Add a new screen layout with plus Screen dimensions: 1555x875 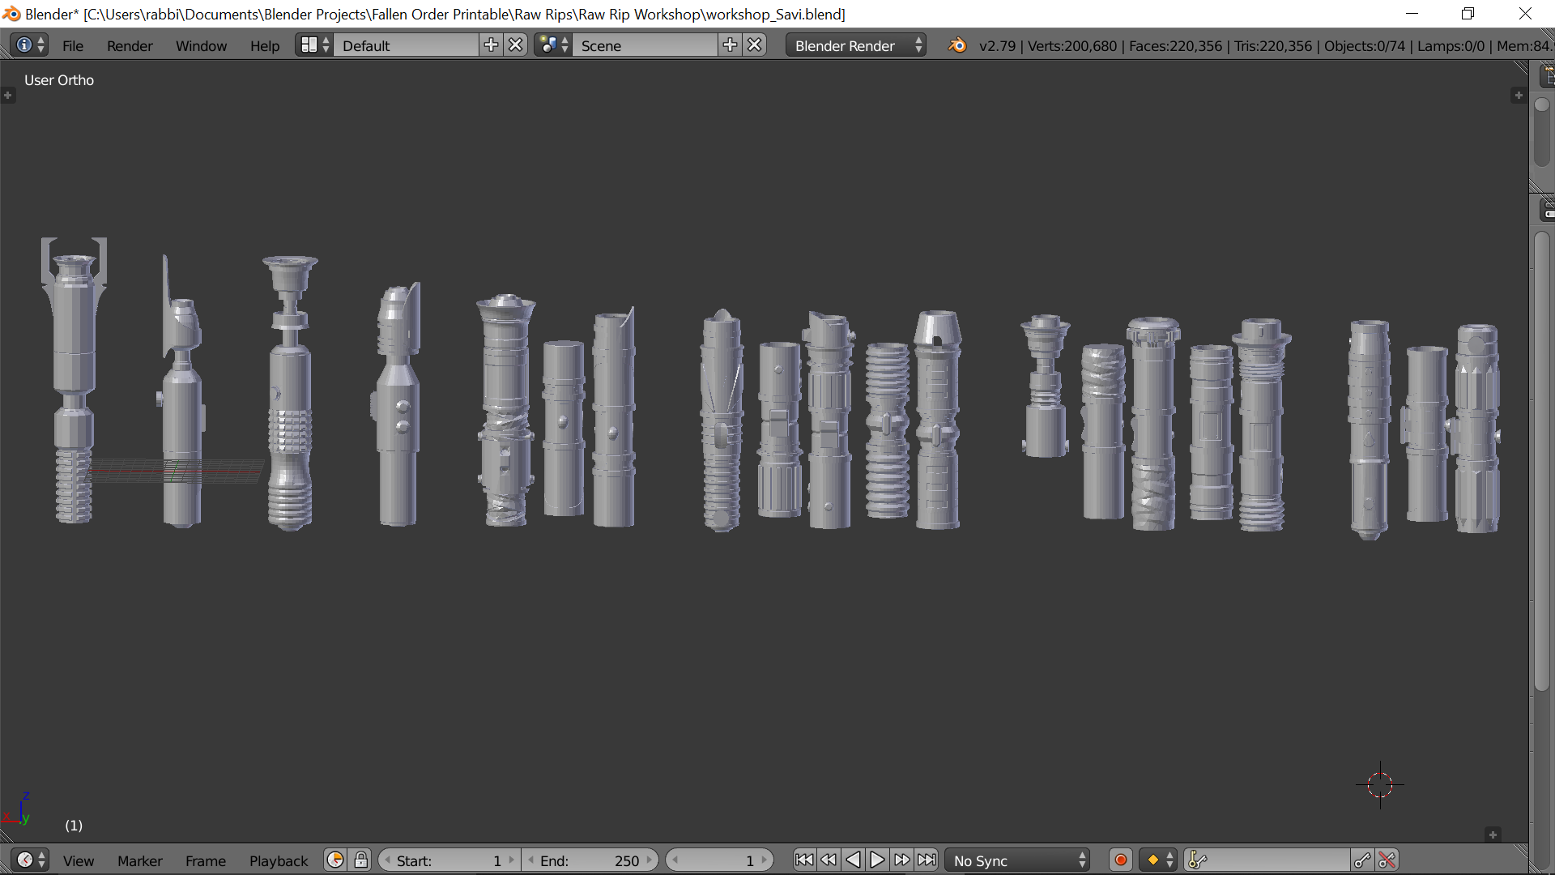pyautogui.click(x=491, y=45)
